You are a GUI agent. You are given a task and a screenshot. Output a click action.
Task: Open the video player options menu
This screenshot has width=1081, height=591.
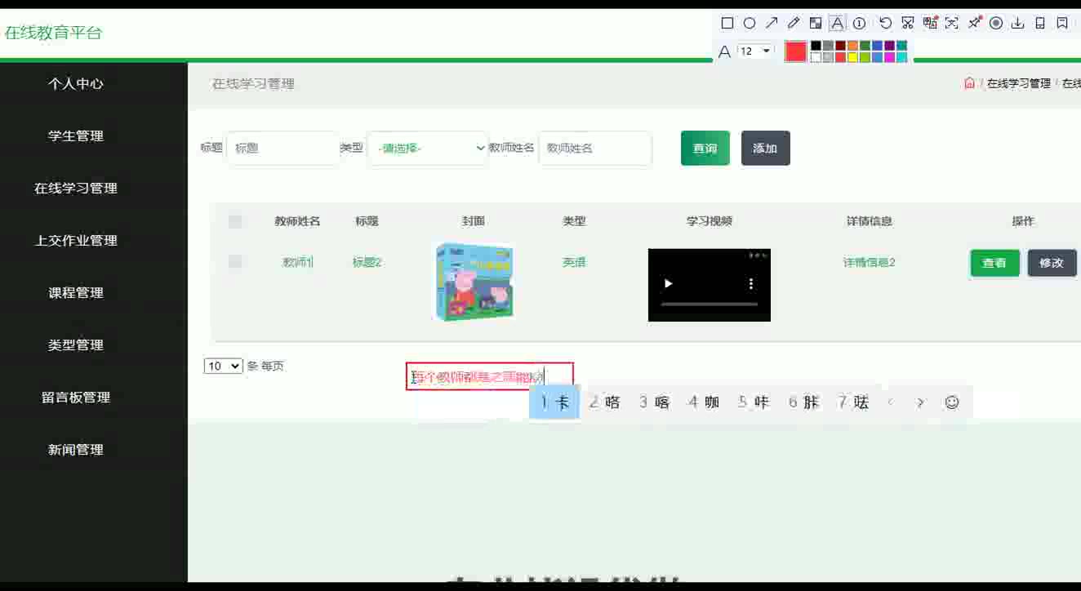click(x=751, y=284)
